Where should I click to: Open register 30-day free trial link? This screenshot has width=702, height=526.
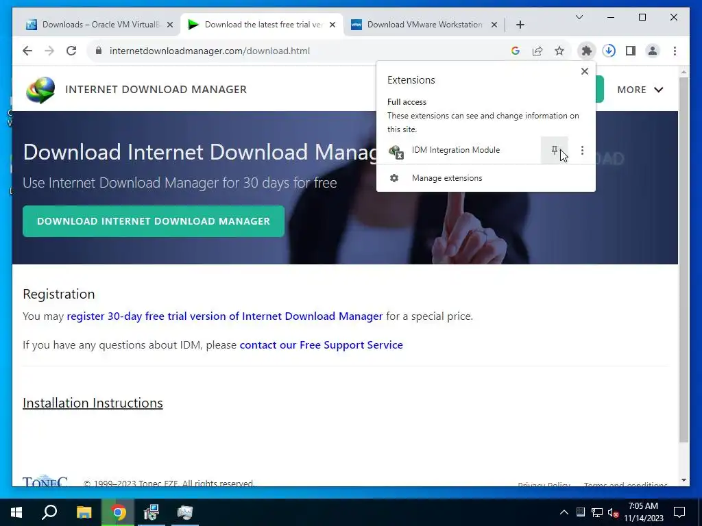point(225,316)
